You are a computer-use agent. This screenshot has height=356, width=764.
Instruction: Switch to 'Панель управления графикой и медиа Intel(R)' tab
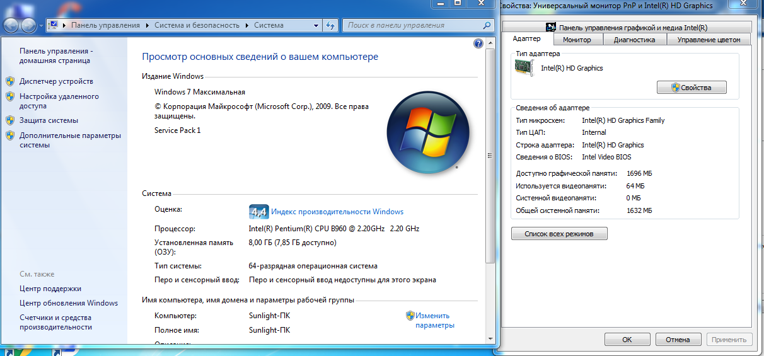[x=627, y=27]
